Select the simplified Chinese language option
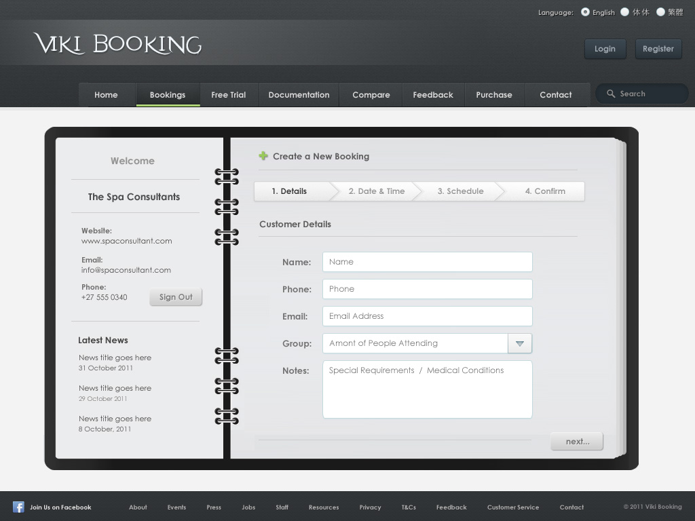695x521 pixels. [625, 12]
